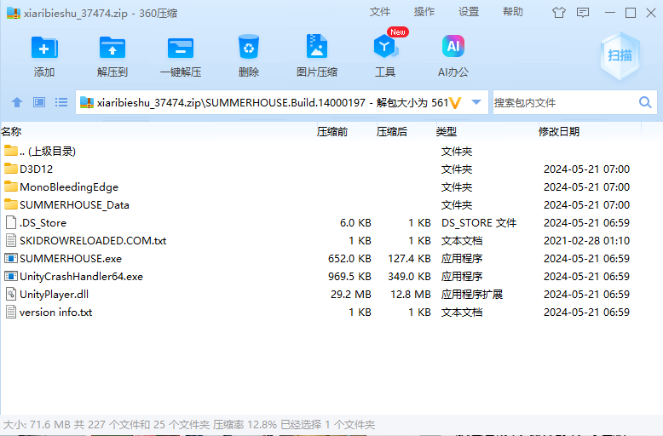Select the SUMMERHOUSE_Data folder name
663x436 pixels.
[x=74, y=205]
